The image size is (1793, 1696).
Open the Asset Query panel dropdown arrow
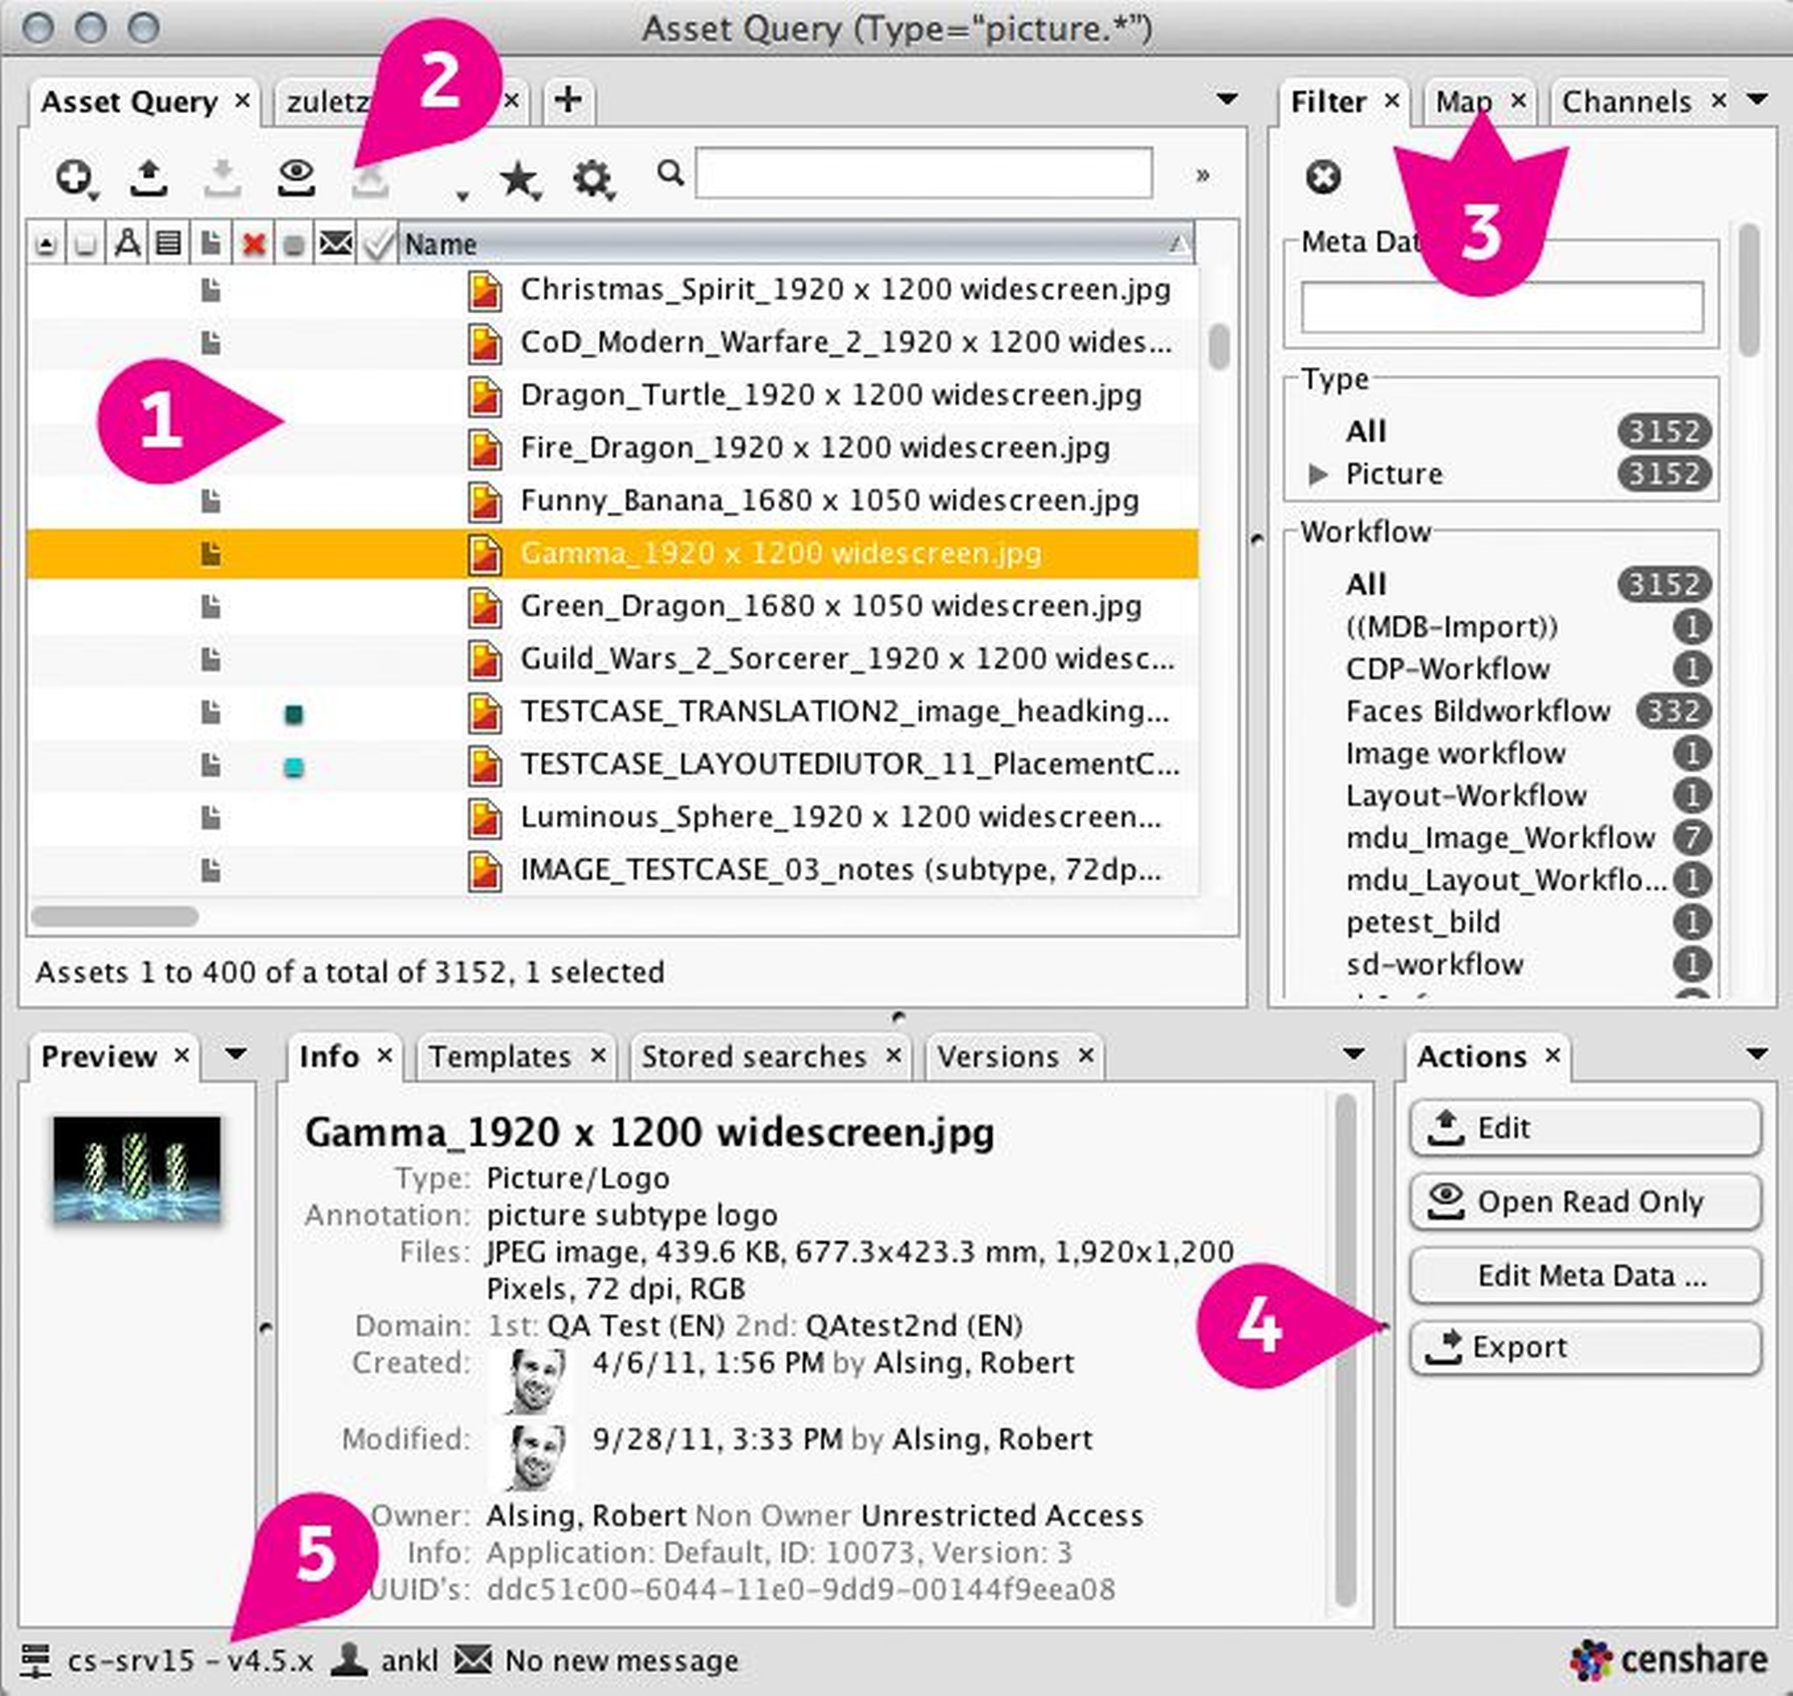[1227, 100]
